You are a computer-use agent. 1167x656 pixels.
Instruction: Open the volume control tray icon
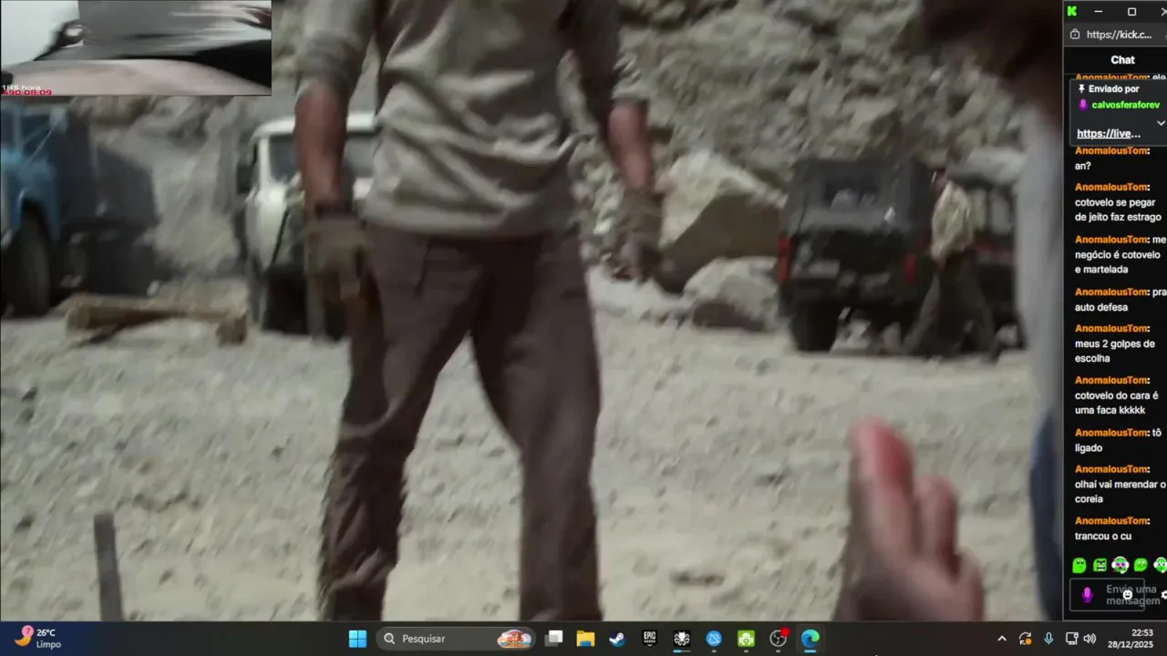pyautogui.click(x=1090, y=639)
